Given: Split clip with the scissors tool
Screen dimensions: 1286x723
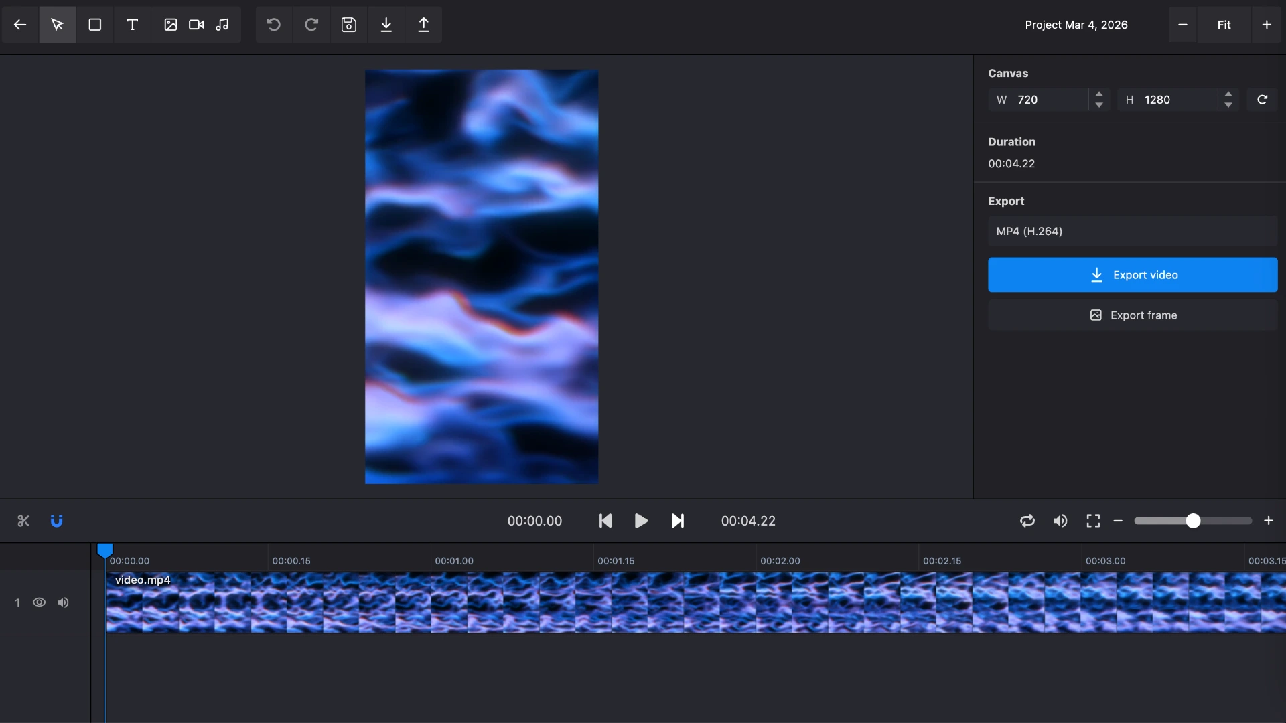Looking at the screenshot, I should [23, 521].
